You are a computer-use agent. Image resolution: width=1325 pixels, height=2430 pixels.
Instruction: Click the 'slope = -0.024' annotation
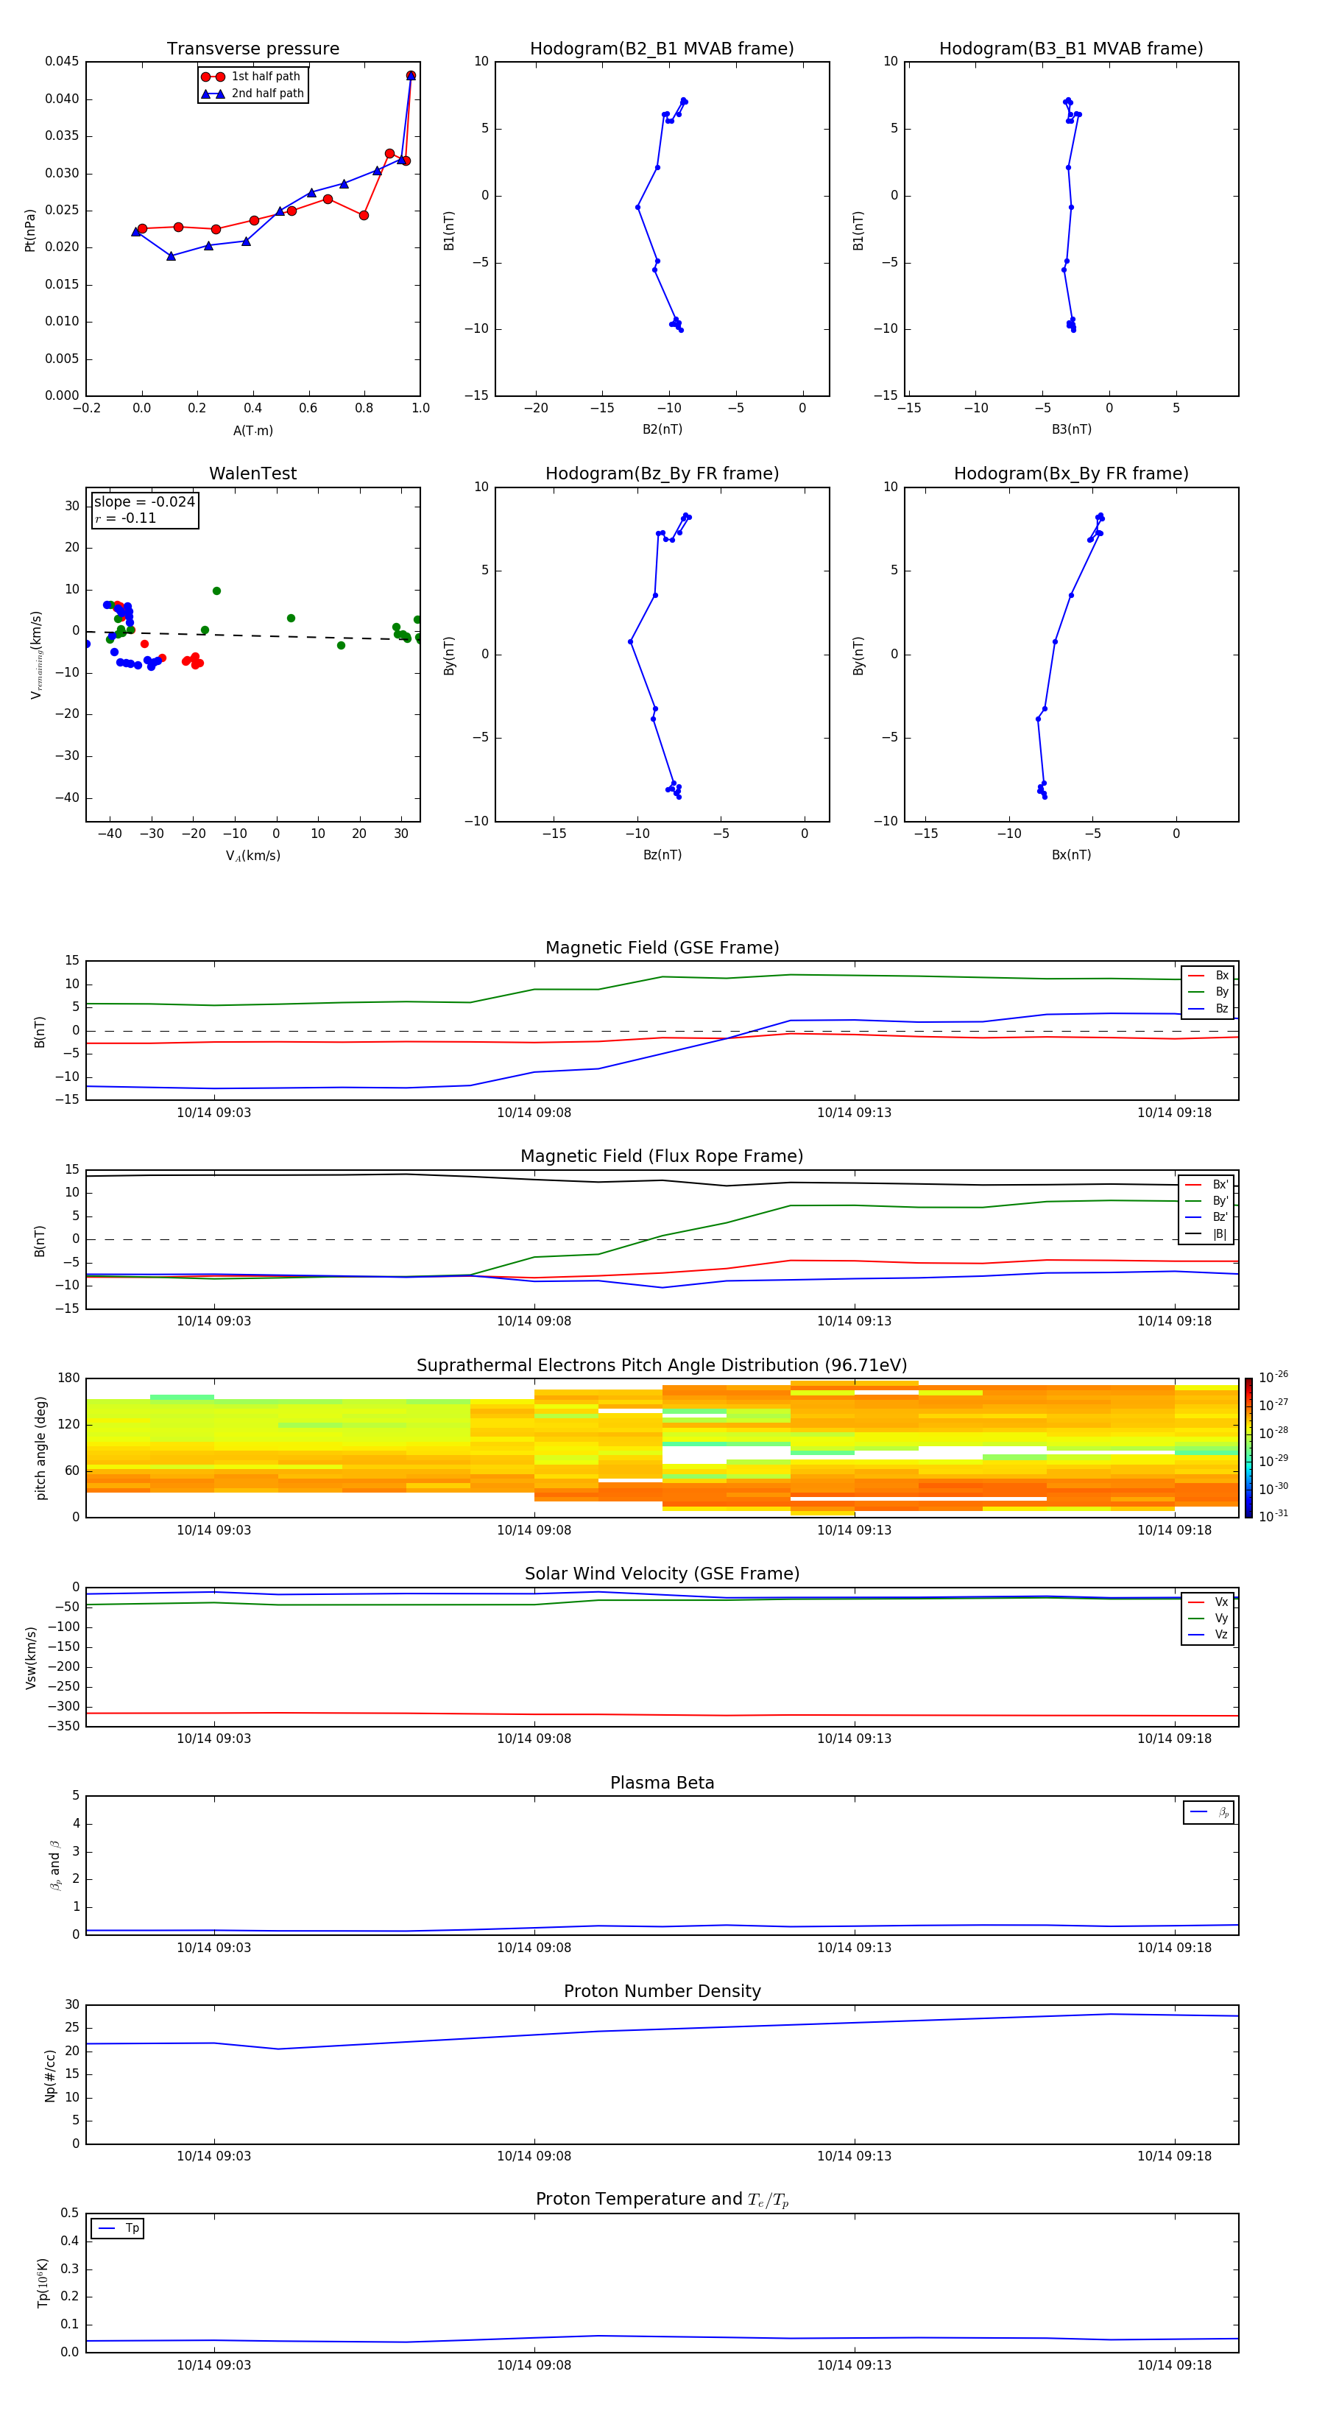(x=144, y=502)
